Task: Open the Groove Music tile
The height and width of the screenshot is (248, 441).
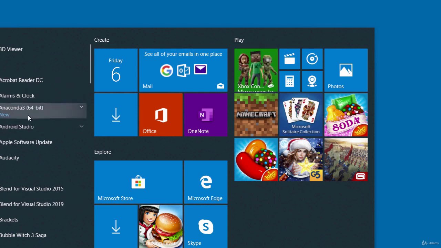Action: point(312,59)
